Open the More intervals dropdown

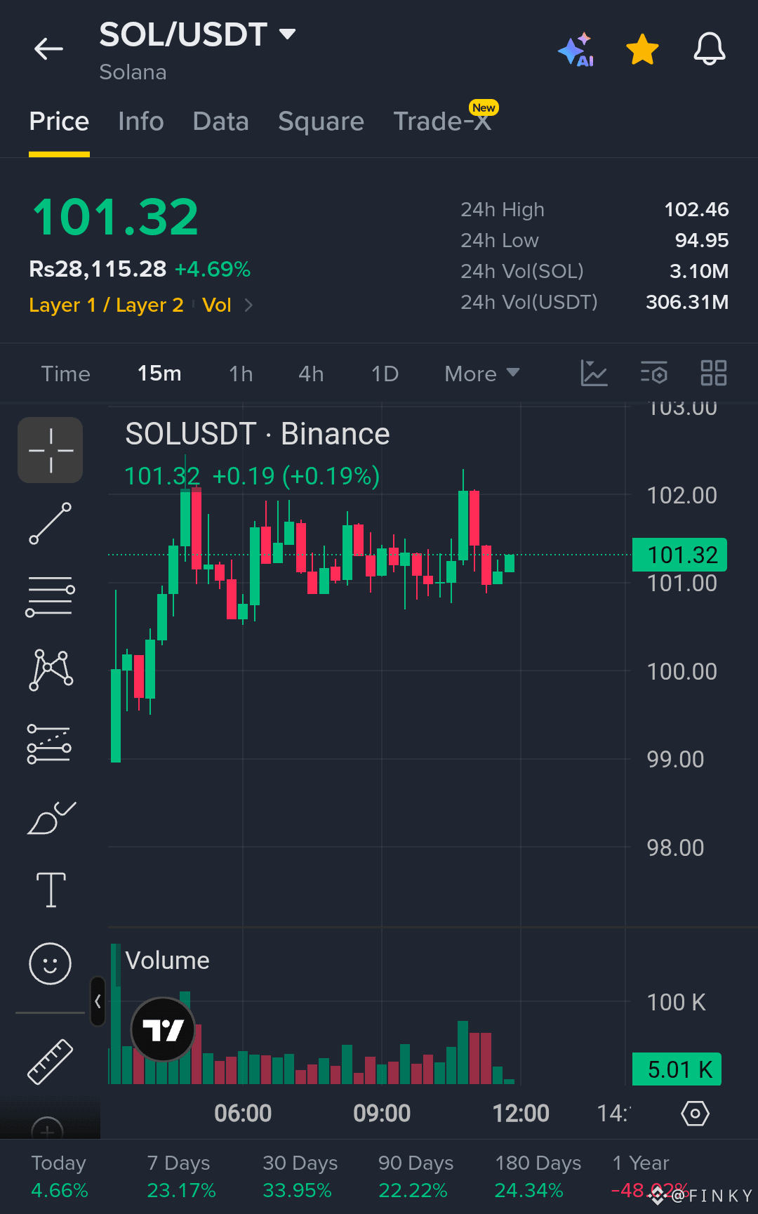(482, 374)
